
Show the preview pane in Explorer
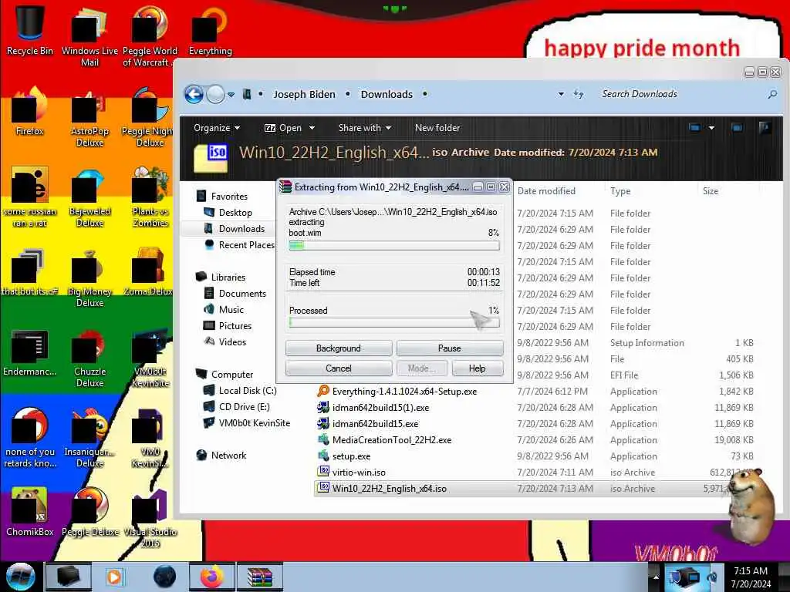(x=737, y=128)
